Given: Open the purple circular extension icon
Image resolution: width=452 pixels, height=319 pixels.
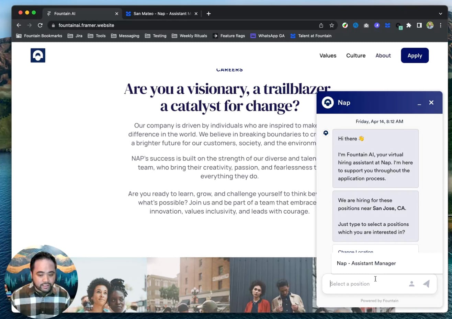Looking at the screenshot, I should tap(377, 25).
